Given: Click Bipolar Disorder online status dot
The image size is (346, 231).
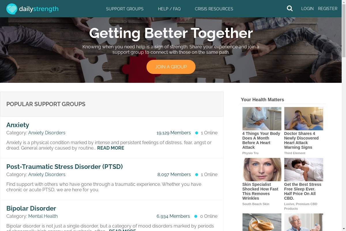Looking at the screenshot, I should 196,216.
